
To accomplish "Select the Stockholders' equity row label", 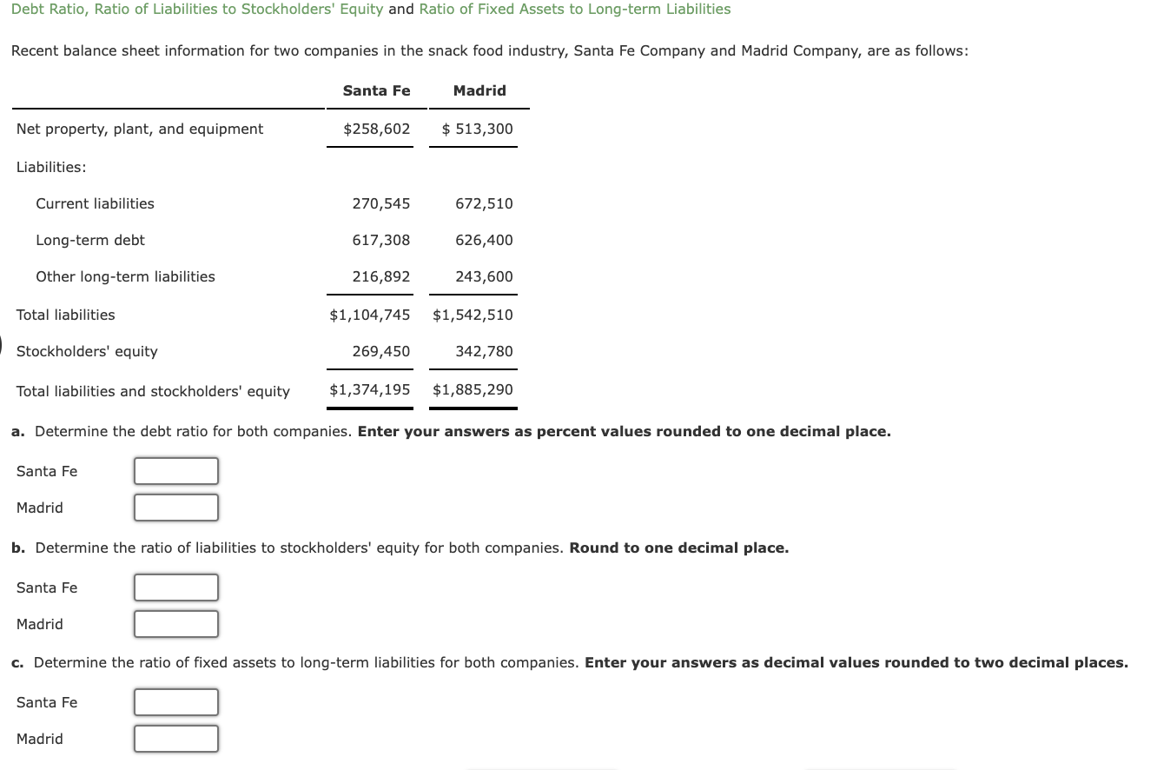I will click(87, 351).
